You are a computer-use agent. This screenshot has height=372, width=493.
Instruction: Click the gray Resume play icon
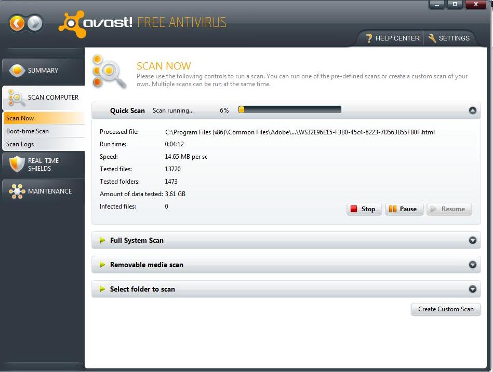click(433, 209)
